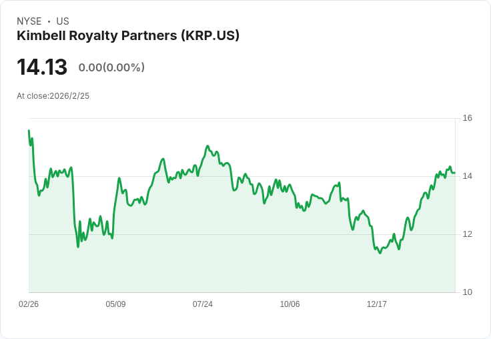Click the July peak on the price line
The height and width of the screenshot is (339, 491).
pyautogui.click(x=207, y=146)
